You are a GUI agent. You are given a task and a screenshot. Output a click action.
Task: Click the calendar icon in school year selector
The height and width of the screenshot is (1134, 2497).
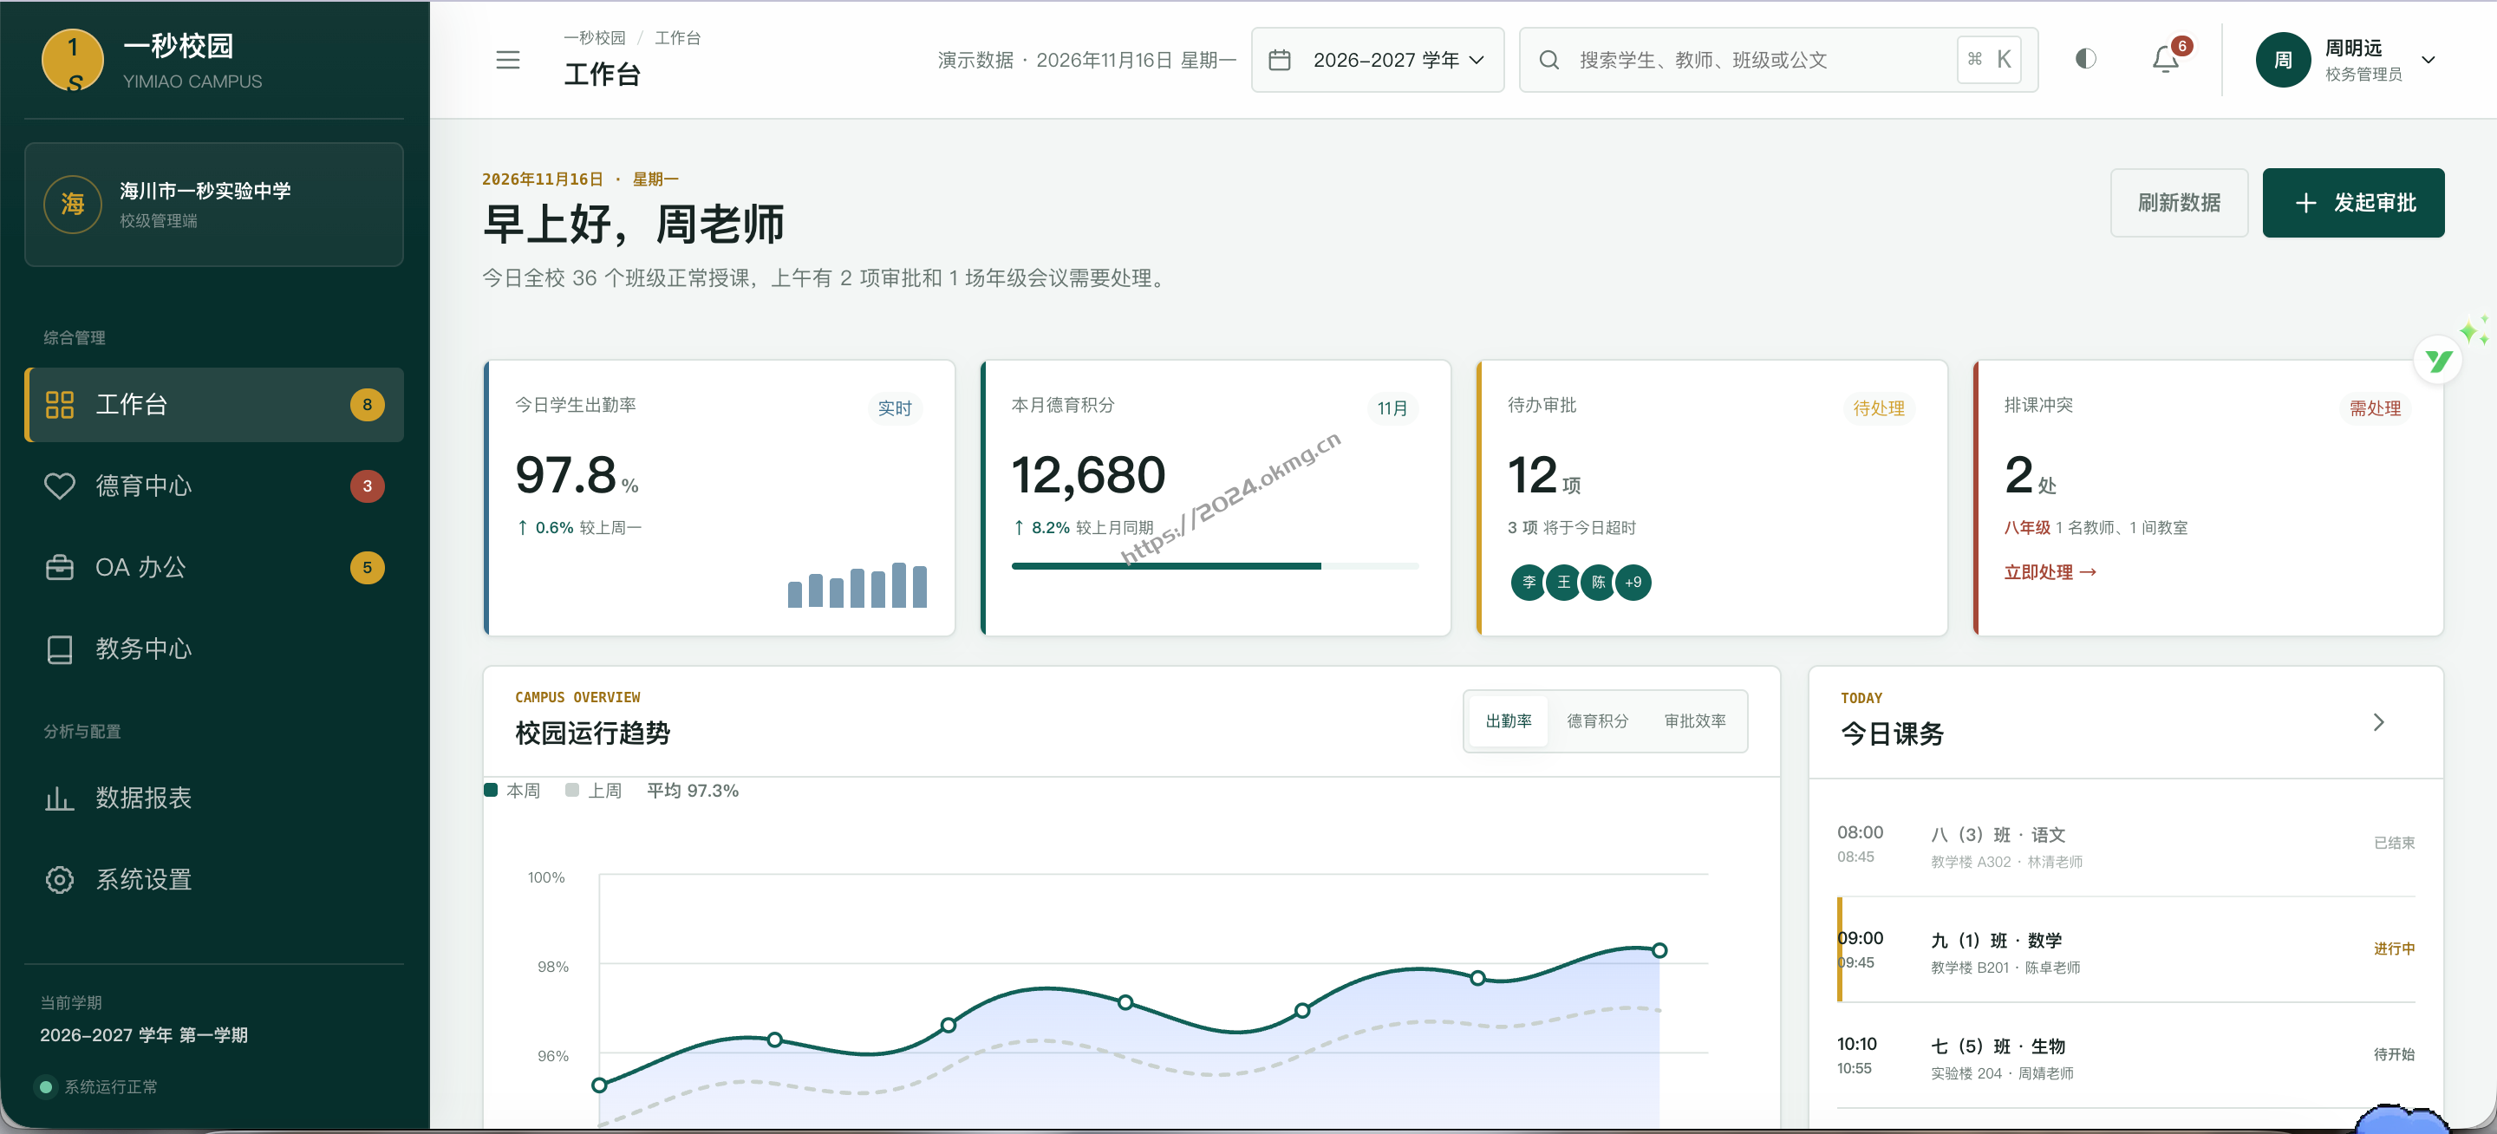[x=1280, y=60]
